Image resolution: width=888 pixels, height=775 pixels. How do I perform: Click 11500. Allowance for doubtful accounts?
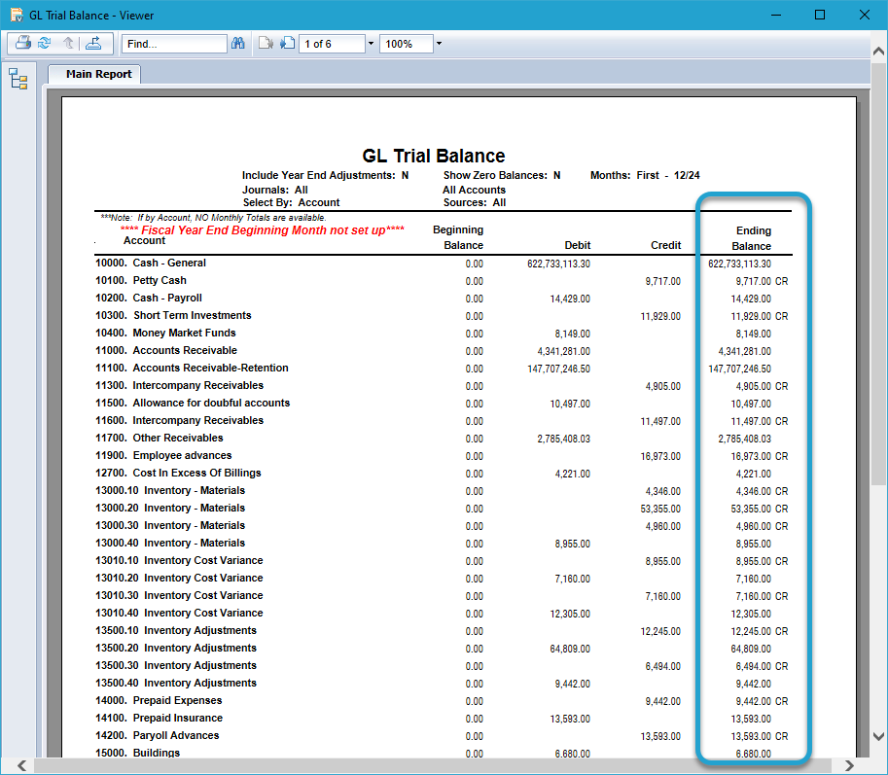[x=193, y=404]
